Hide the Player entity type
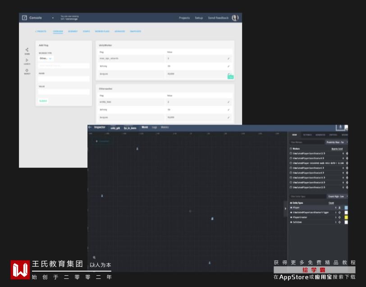 click(x=291, y=208)
